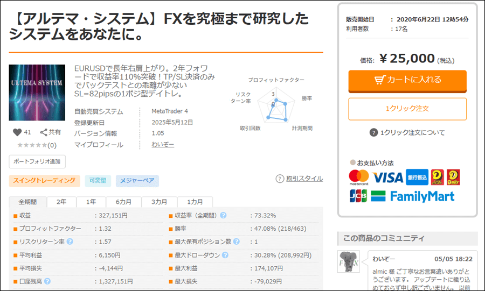Click the ULTEMA SYSTEM product thumbnail
The image size is (485, 291).
[x=37, y=93]
